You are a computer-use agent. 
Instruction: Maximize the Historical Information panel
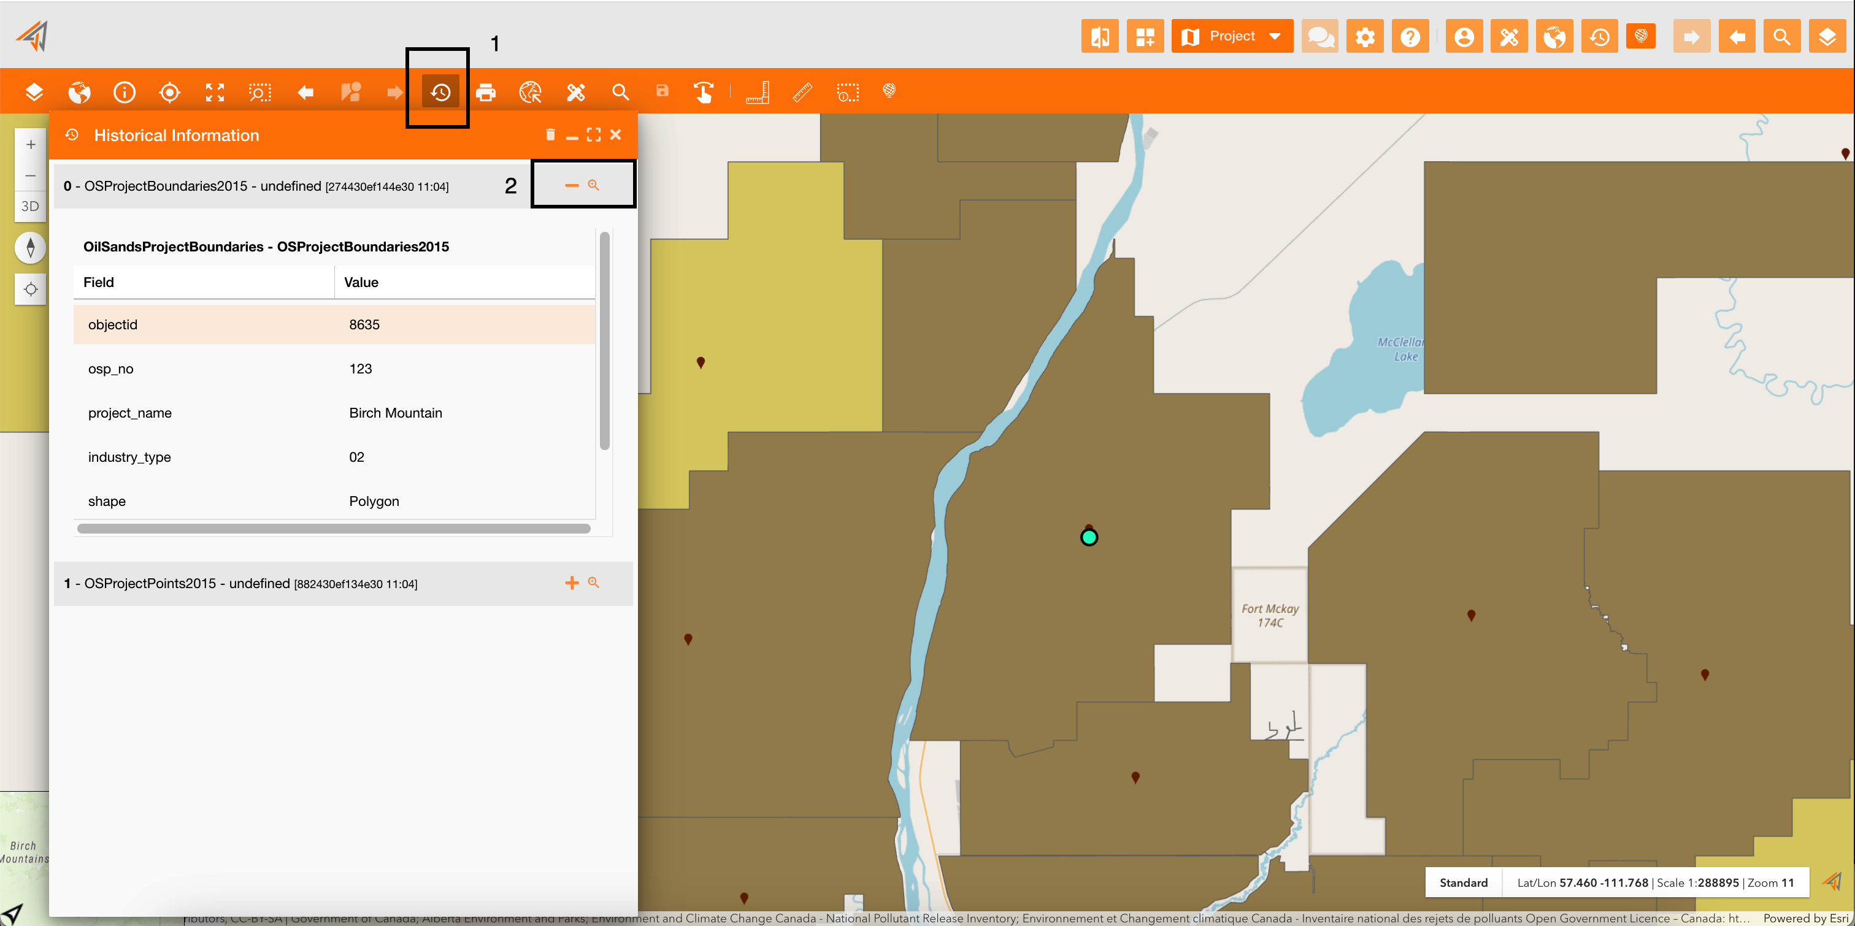[593, 135]
